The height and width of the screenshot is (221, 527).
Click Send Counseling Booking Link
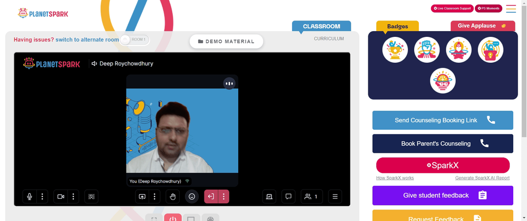pyautogui.click(x=443, y=120)
